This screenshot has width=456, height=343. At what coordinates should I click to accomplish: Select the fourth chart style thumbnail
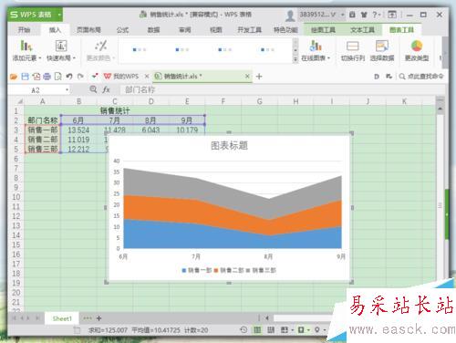267,49
